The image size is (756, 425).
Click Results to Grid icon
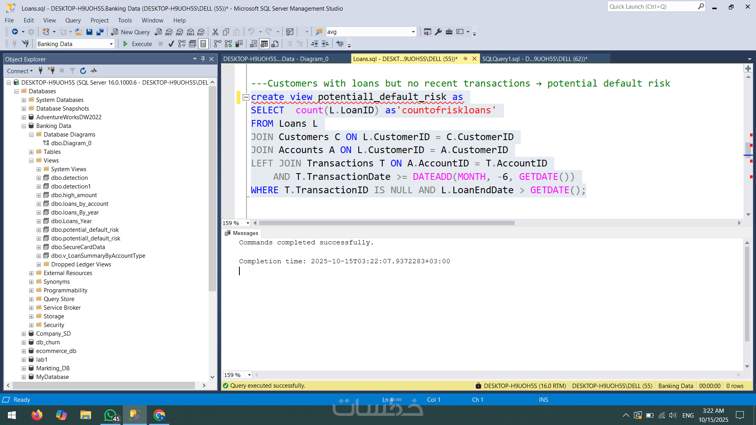(x=264, y=44)
